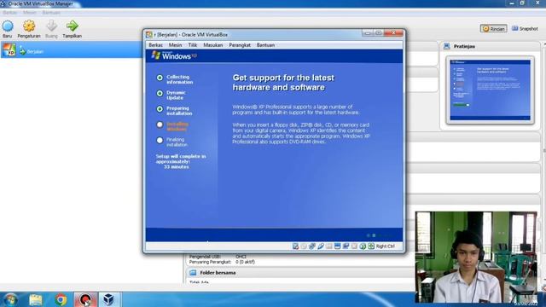Open File Explorer from the taskbar
Screen dimensions: 546x307
(x=36, y=299)
